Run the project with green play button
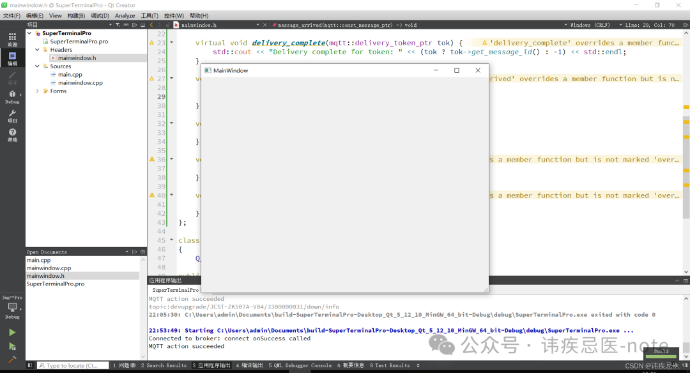Viewport: 690px width, 373px height. tap(12, 333)
